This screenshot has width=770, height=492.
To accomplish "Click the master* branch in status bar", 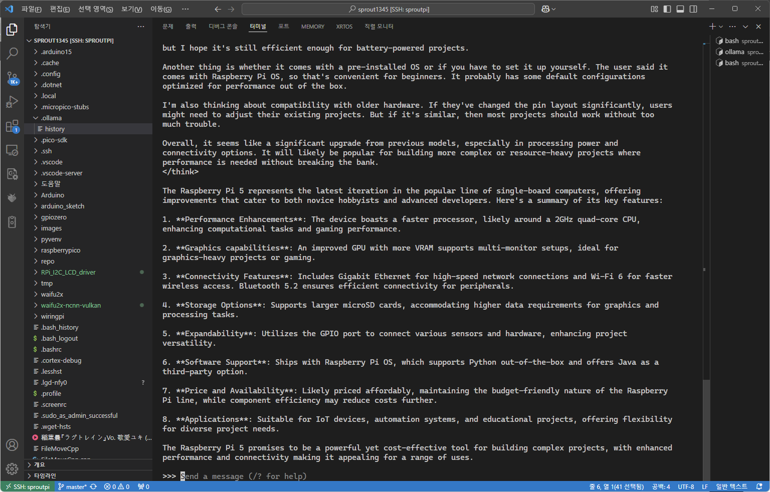I will [x=72, y=486].
